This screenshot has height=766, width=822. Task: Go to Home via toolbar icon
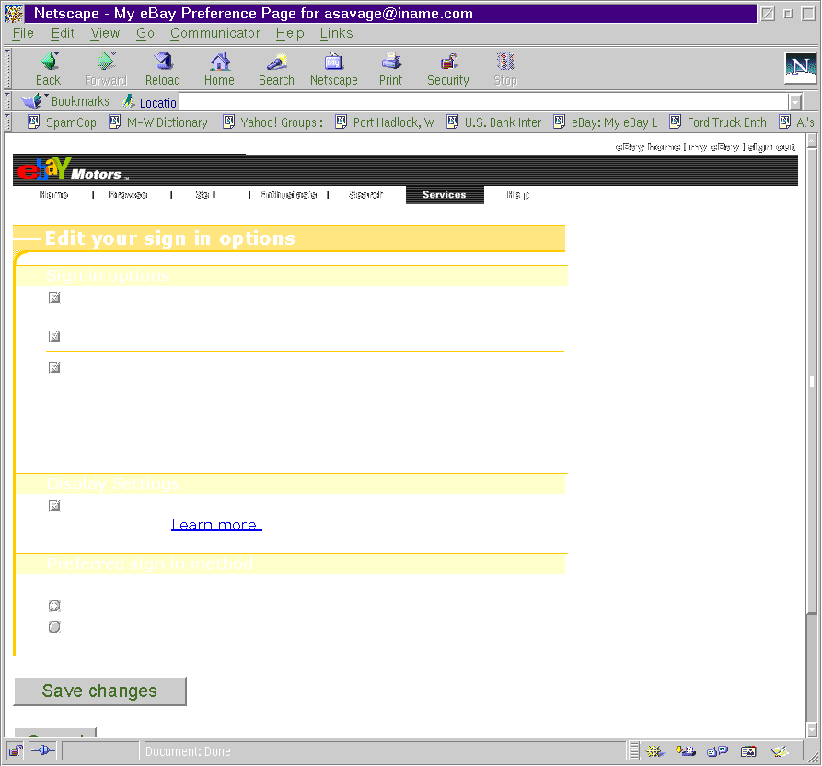(x=219, y=63)
